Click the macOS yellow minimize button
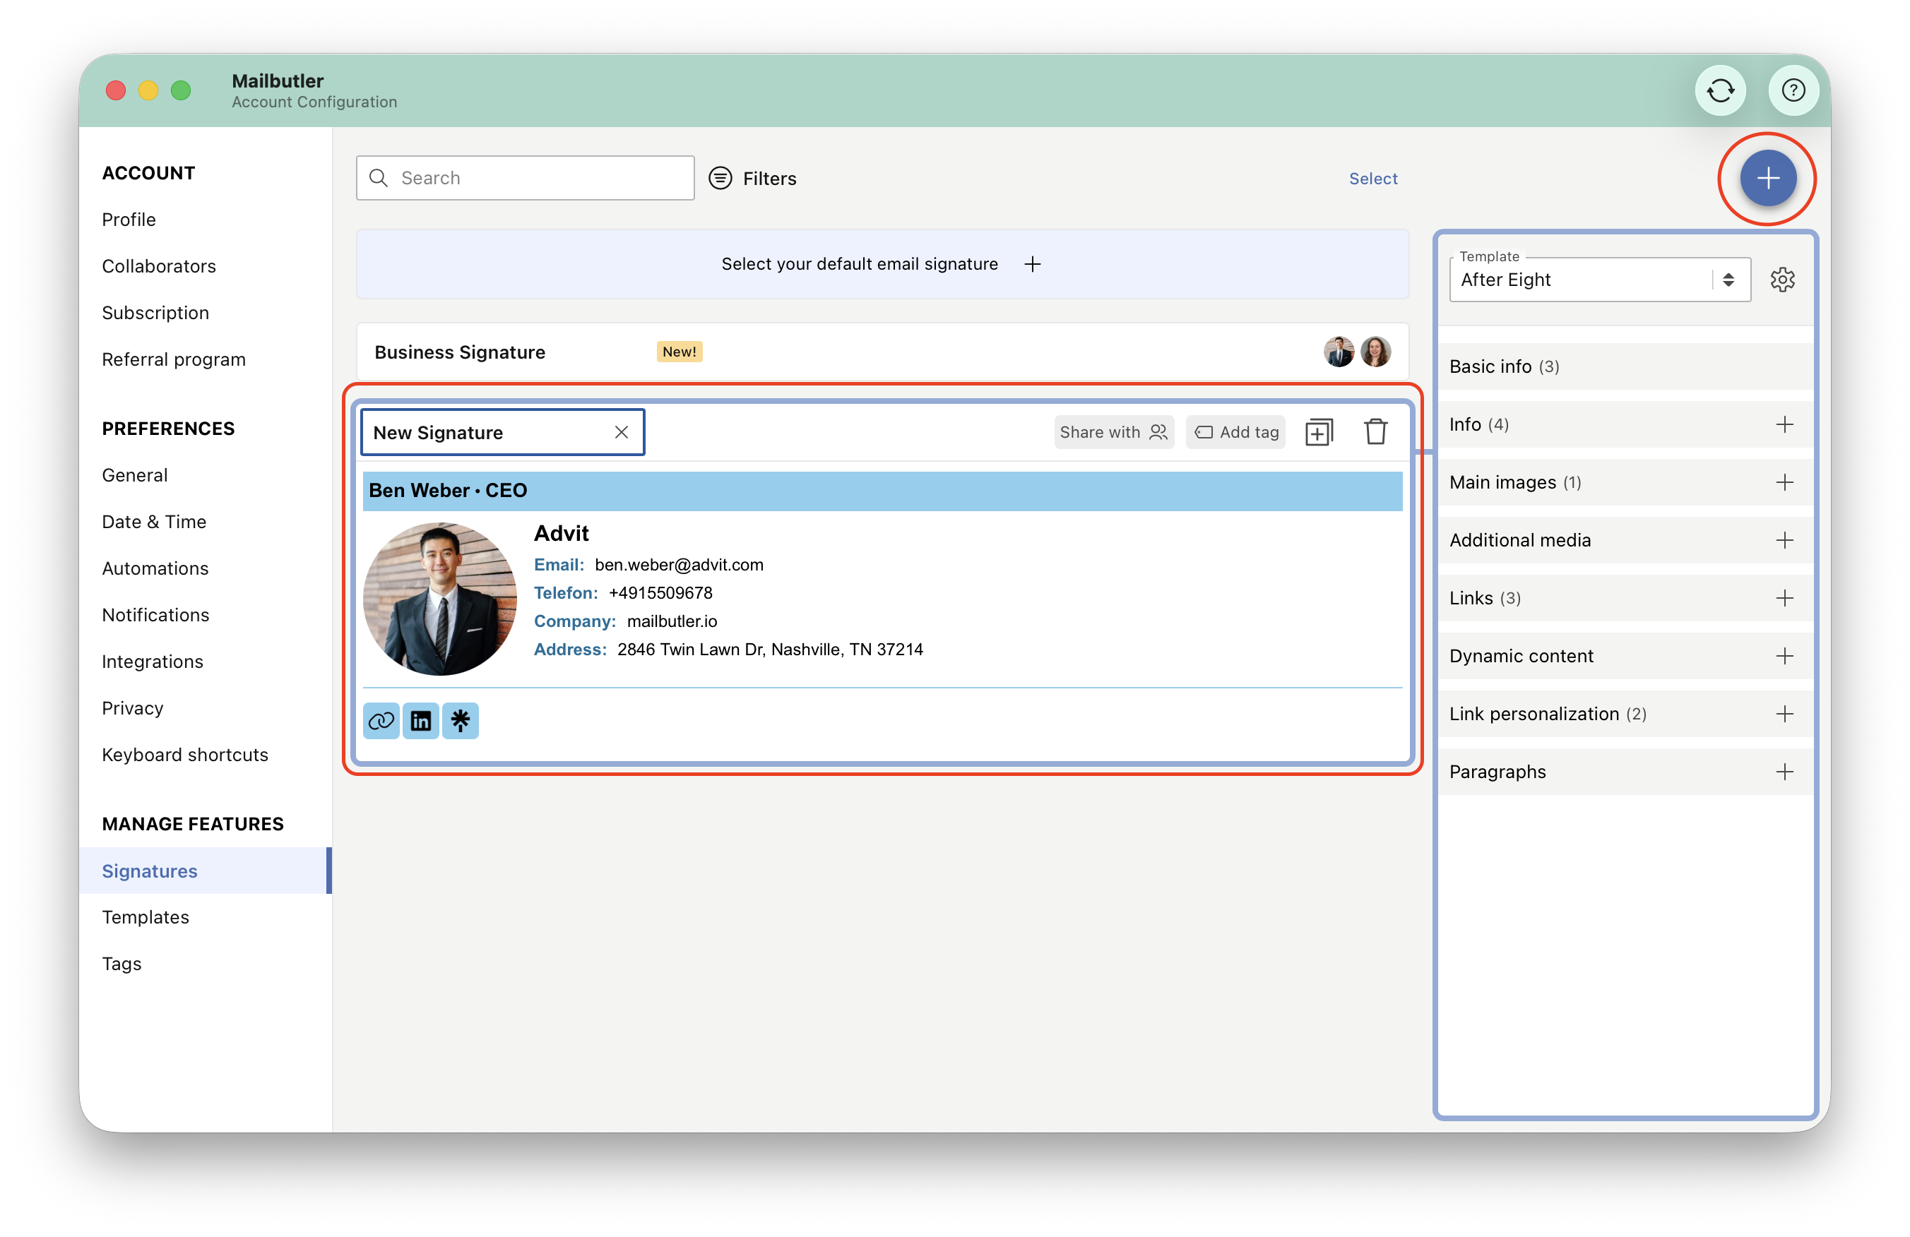The width and height of the screenshot is (1910, 1237). click(148, 90)
